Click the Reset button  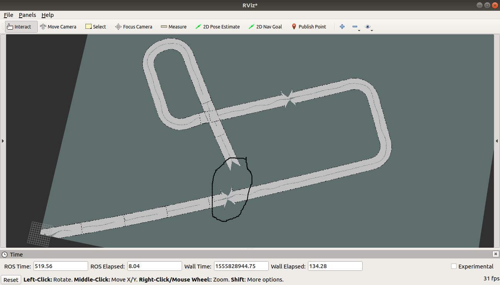[x=11, y=280]
